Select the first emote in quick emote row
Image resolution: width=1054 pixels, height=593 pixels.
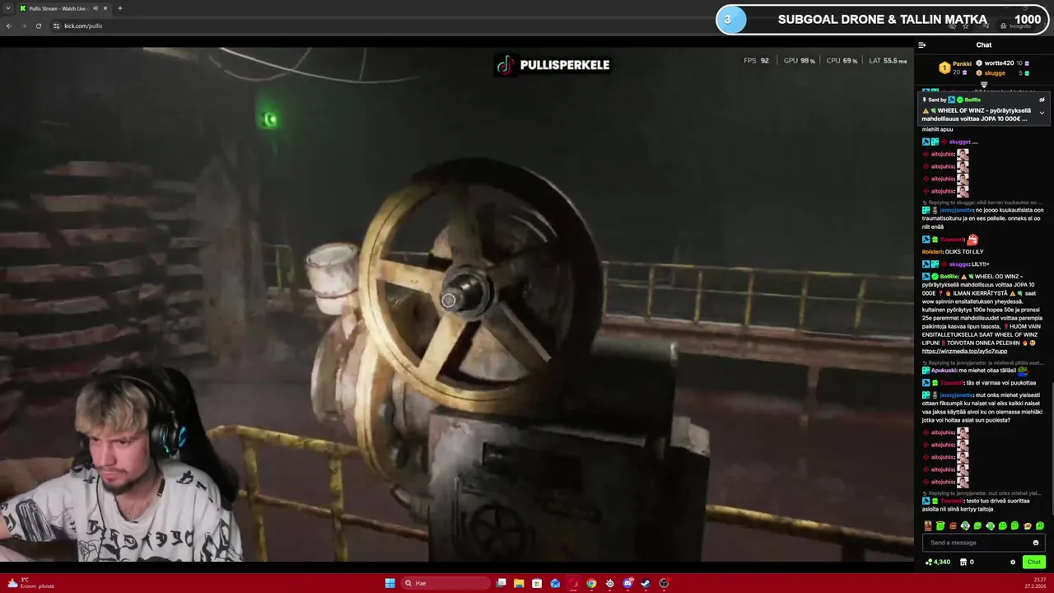pyautogui.click(x=928, y=525)
